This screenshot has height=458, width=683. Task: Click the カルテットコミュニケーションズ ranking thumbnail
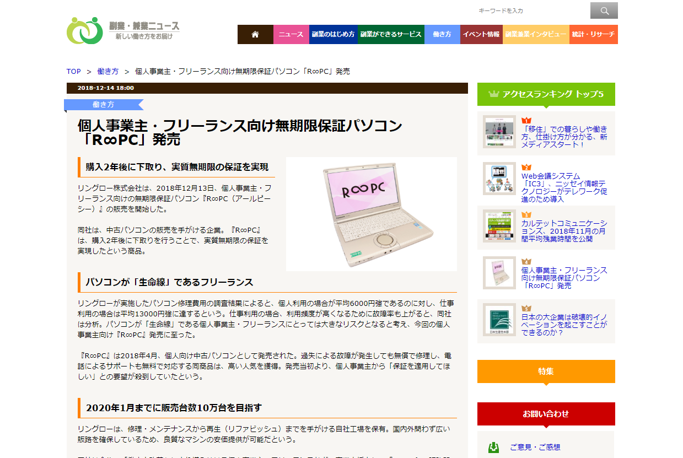499,226
